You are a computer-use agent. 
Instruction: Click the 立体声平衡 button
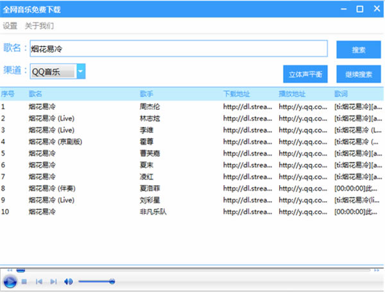pyautogui.click(x=305, y=74)
